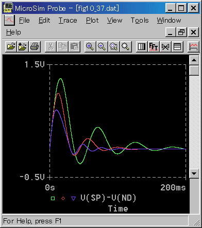Click the Zoom Out magnifier icon

point(102,46)
